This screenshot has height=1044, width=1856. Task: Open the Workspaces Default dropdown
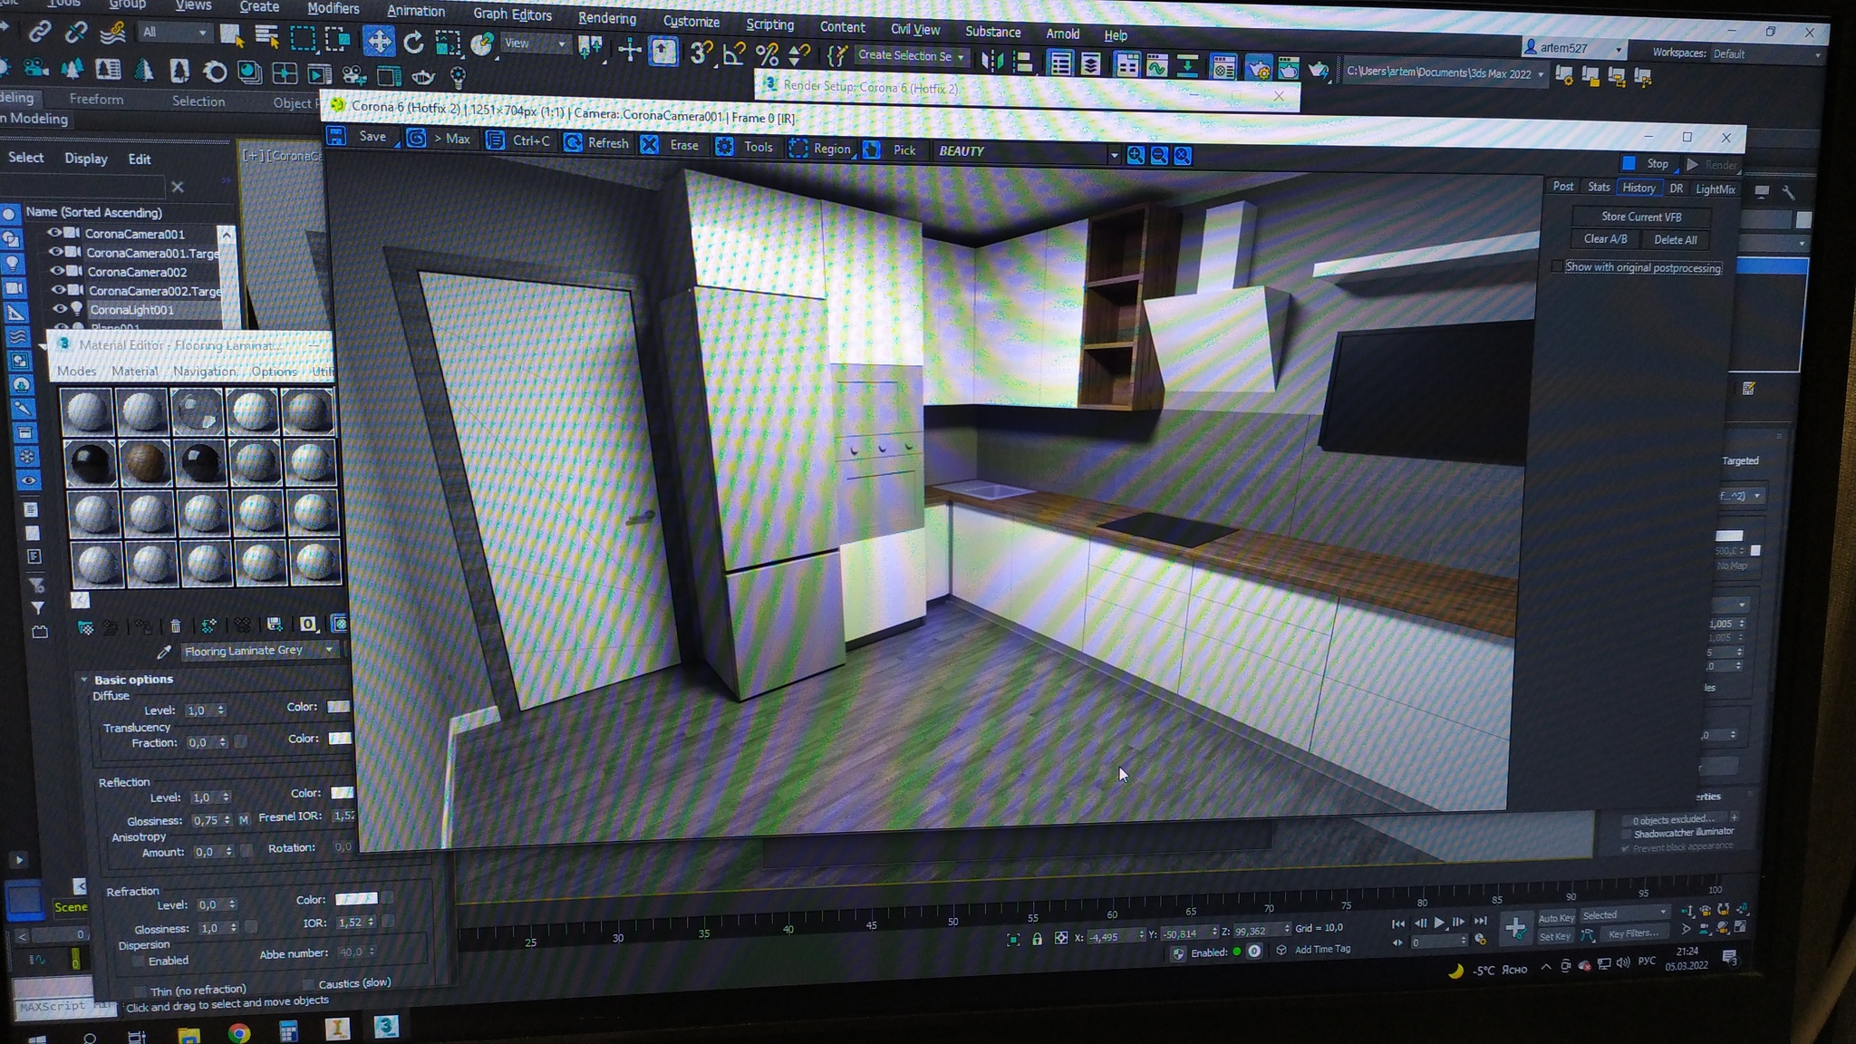1765,54
